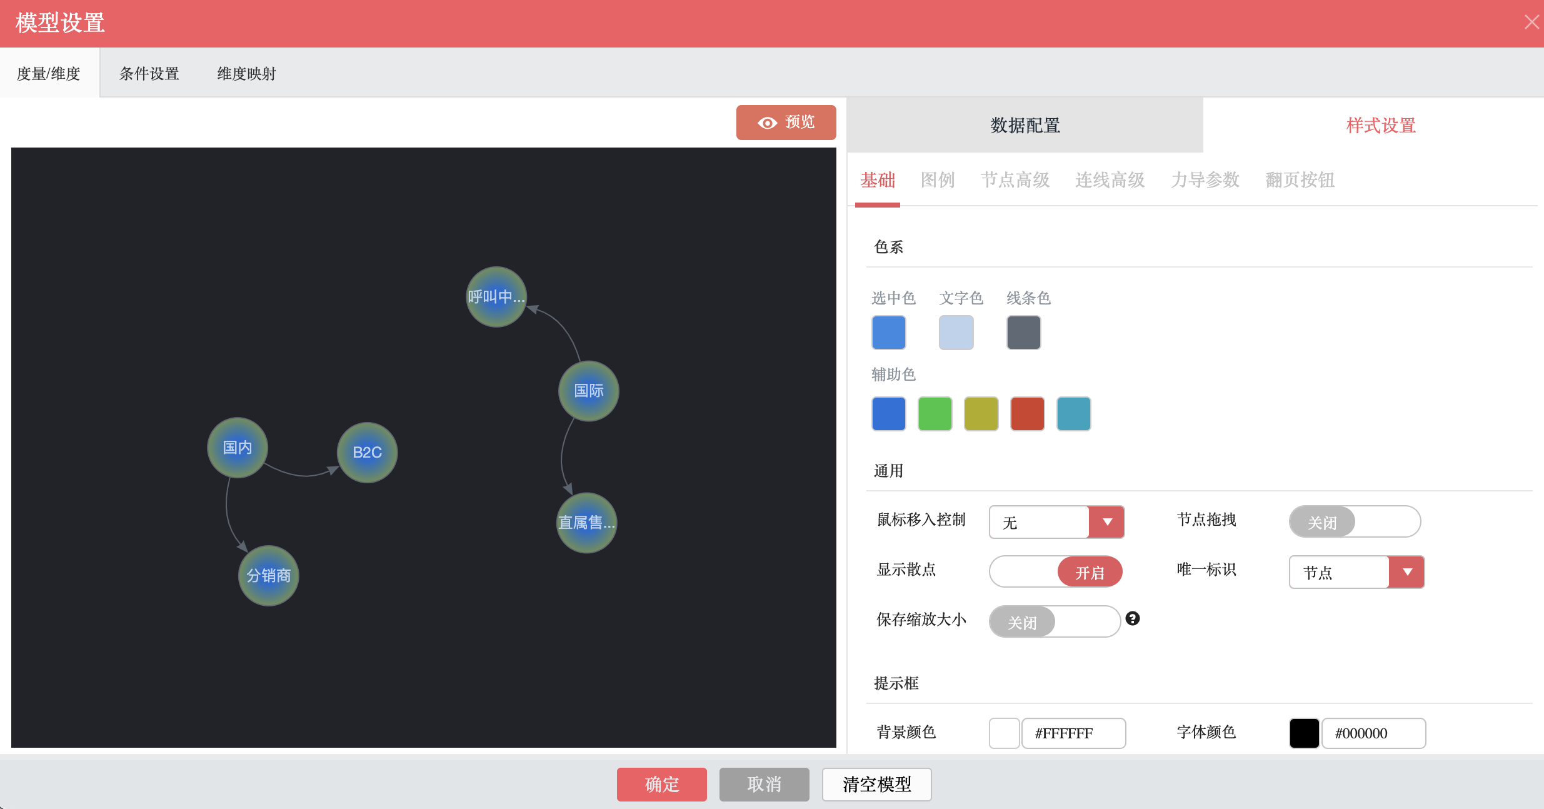Open the 翻页按钮 sub-tab
The image size is (1544, 809).
[x=1300, y=180]
